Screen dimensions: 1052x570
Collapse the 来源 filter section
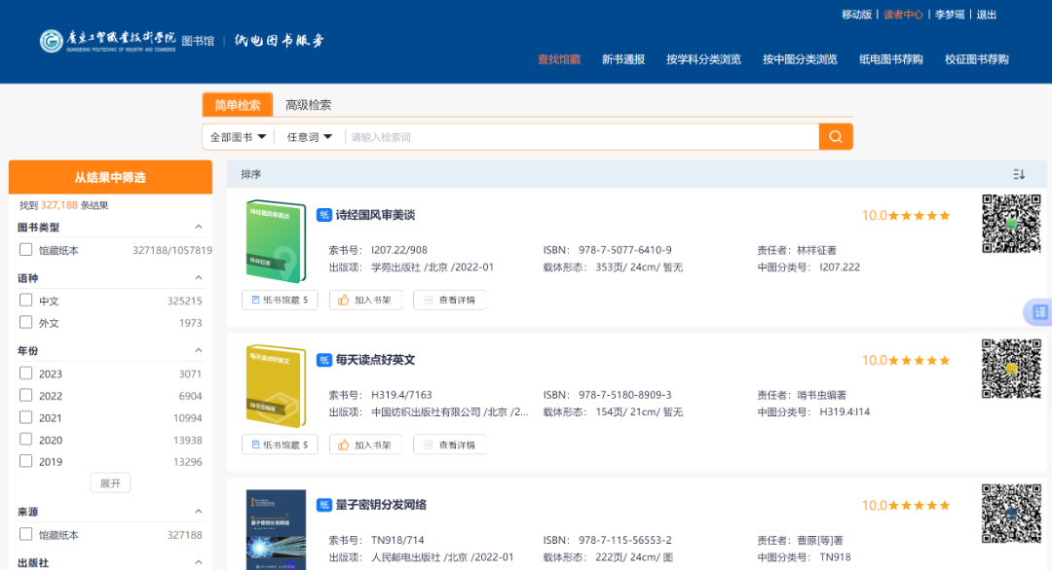tap(199, 512)
